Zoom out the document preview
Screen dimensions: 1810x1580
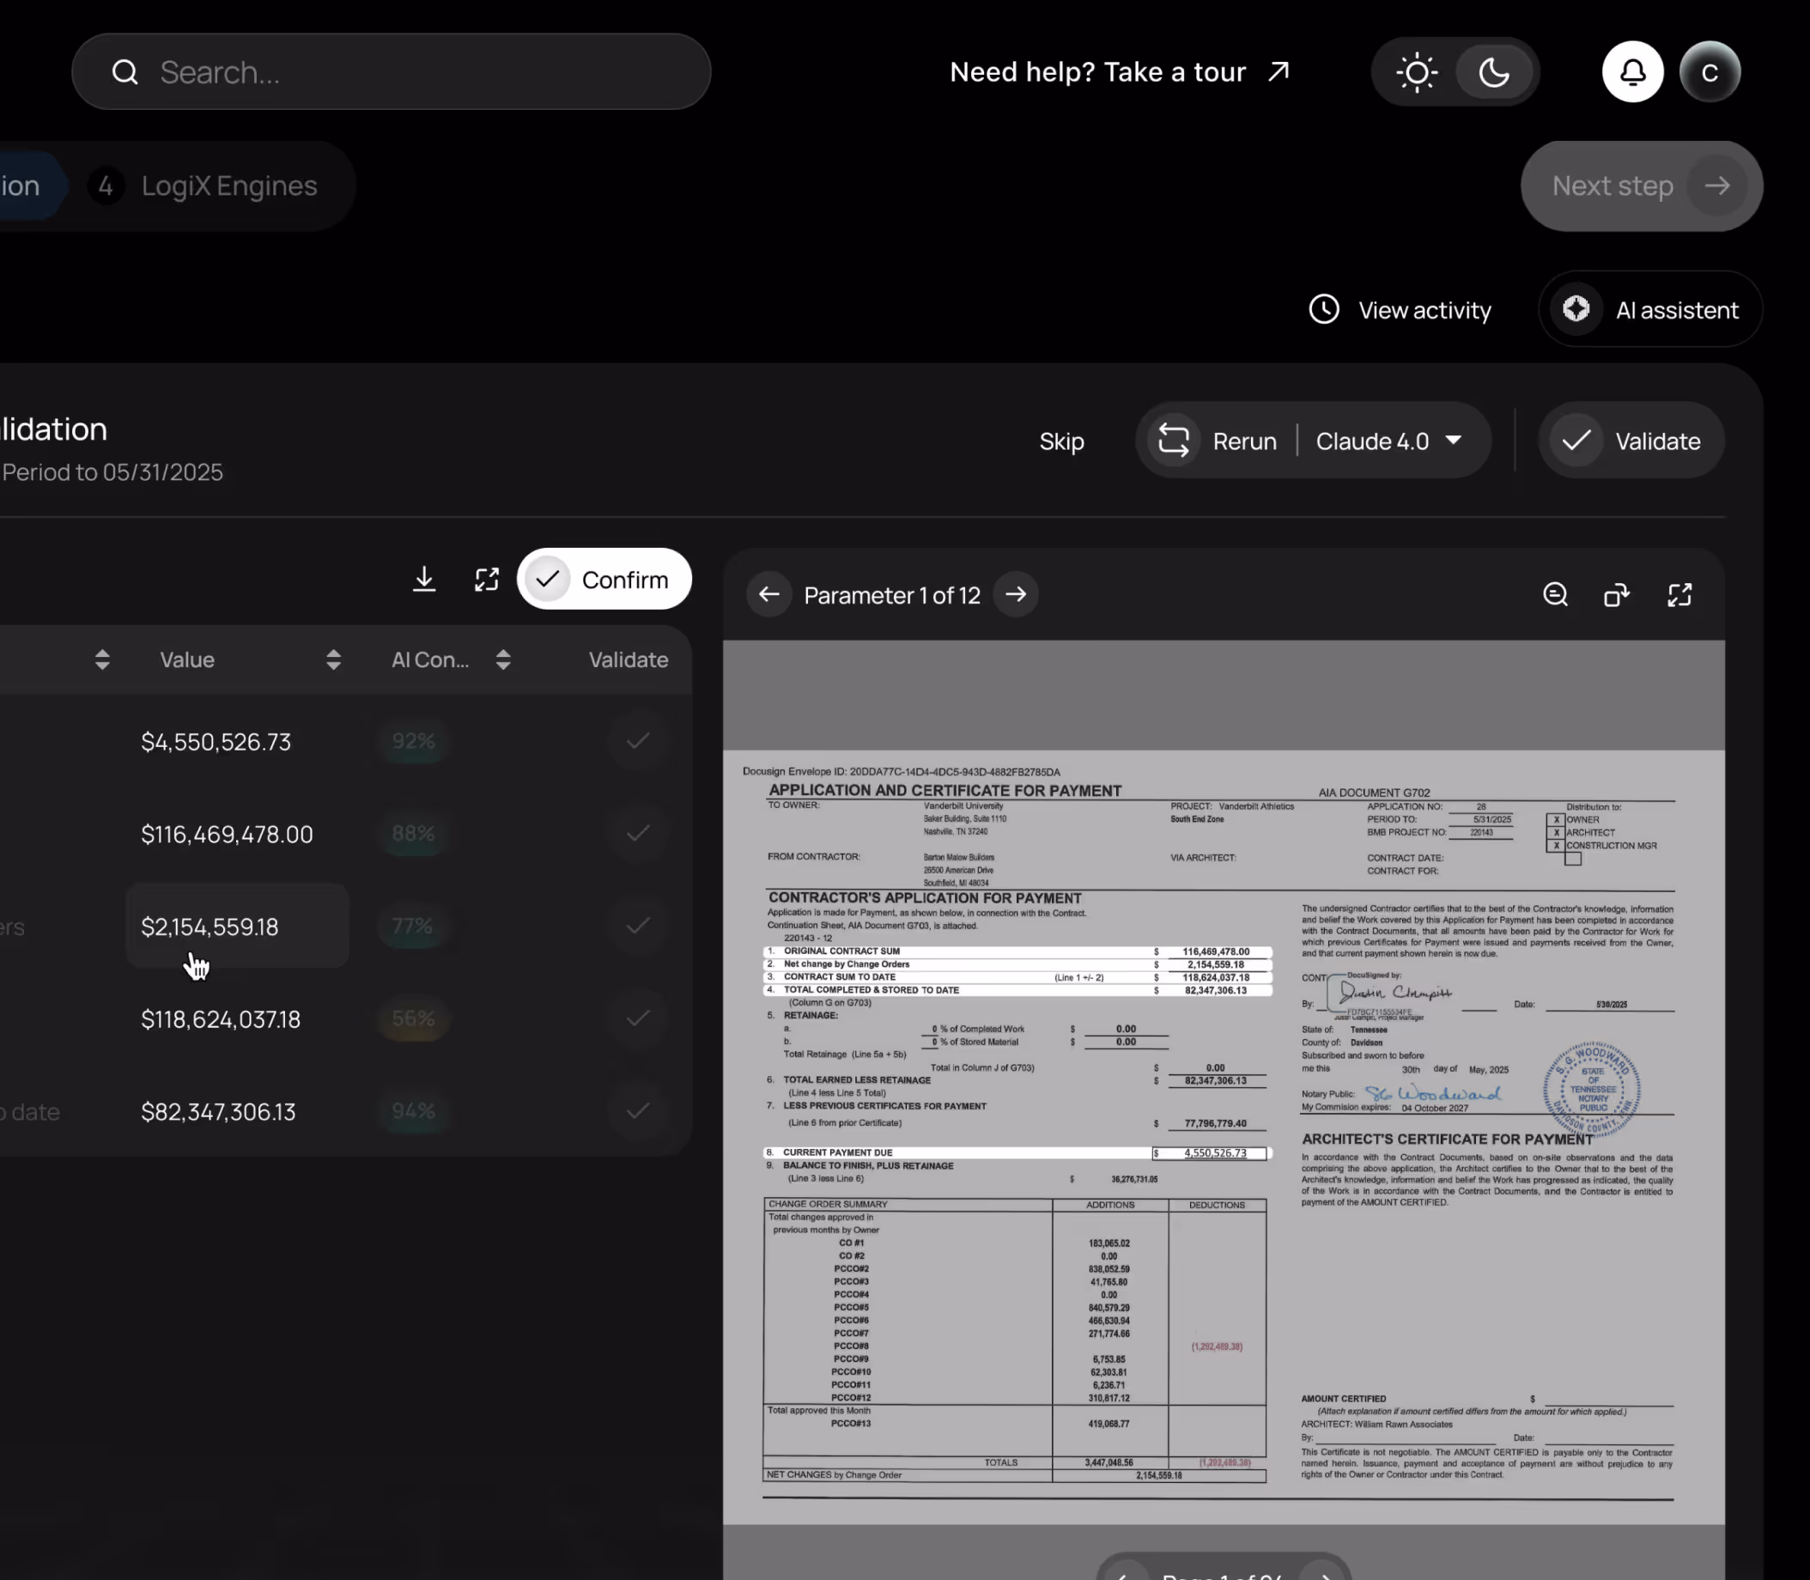pyautogui.click(x=1555, y=595)
